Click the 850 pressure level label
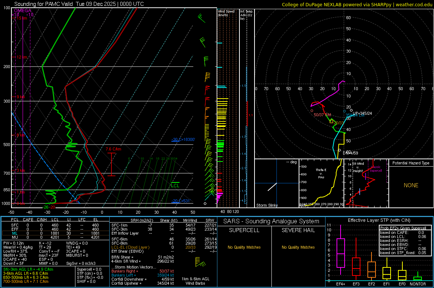 (x=7, y=190)
